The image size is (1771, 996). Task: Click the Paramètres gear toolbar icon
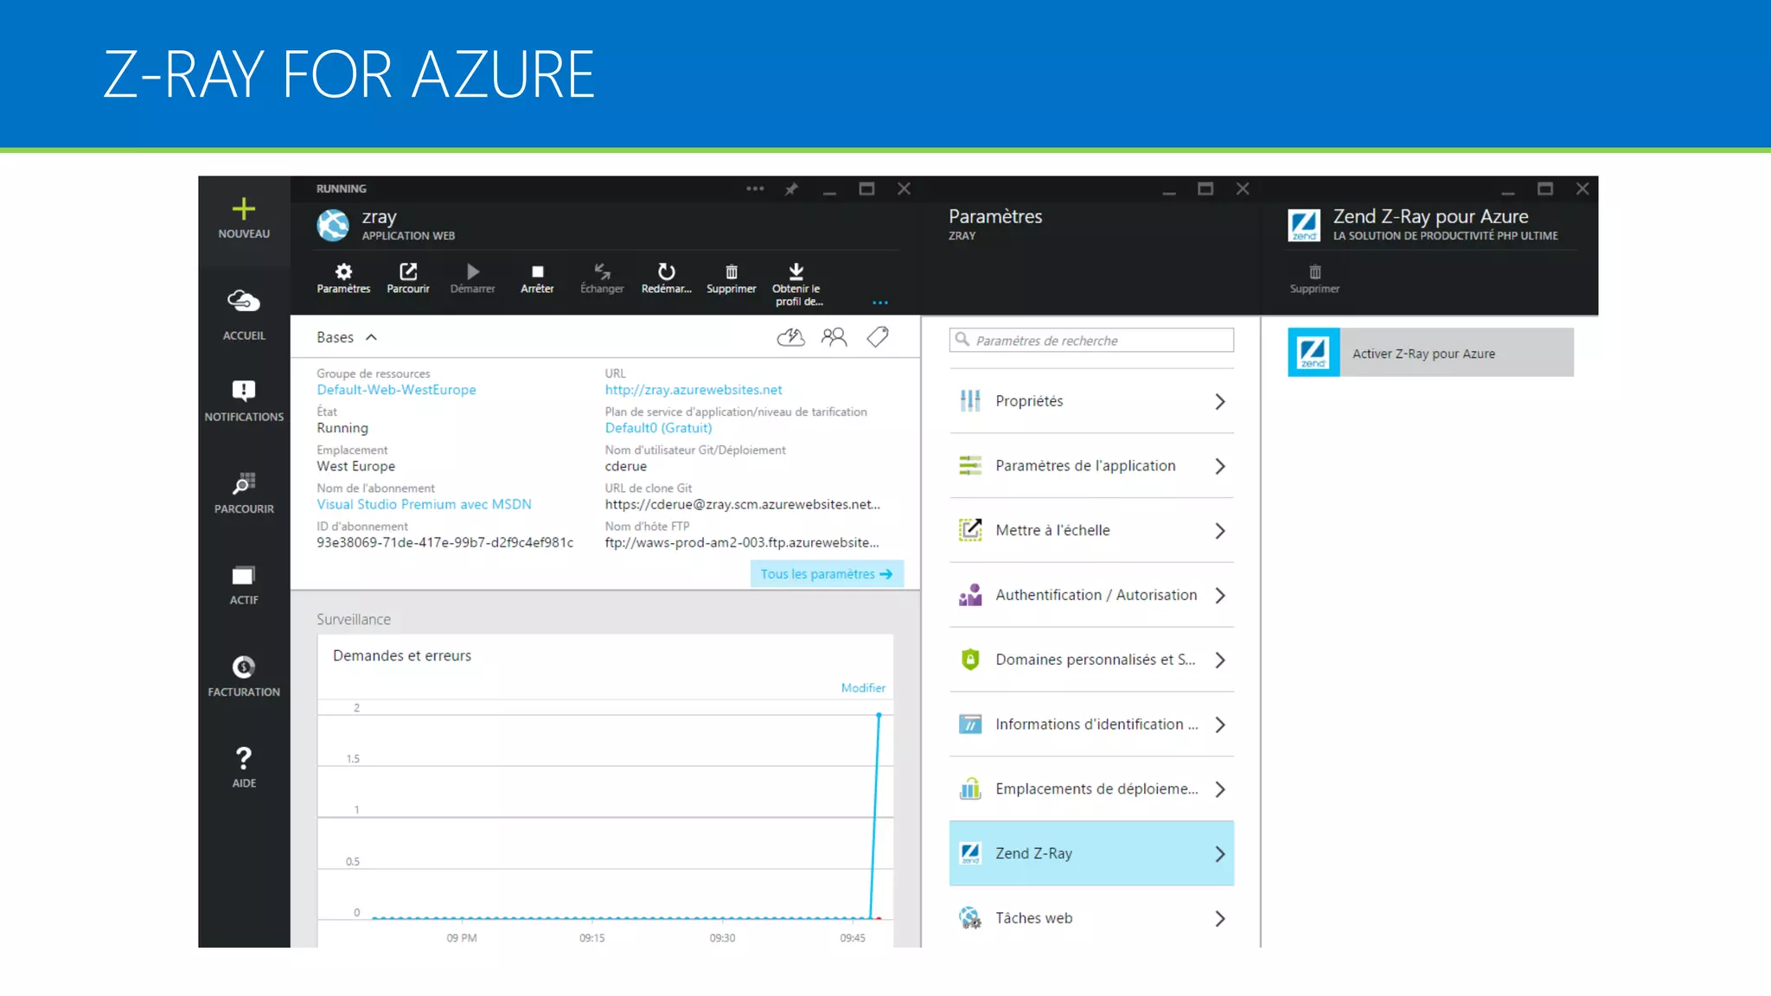point(343,271)
